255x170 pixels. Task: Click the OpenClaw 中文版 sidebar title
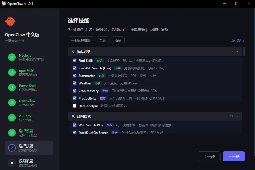click(x=22, y=35)
